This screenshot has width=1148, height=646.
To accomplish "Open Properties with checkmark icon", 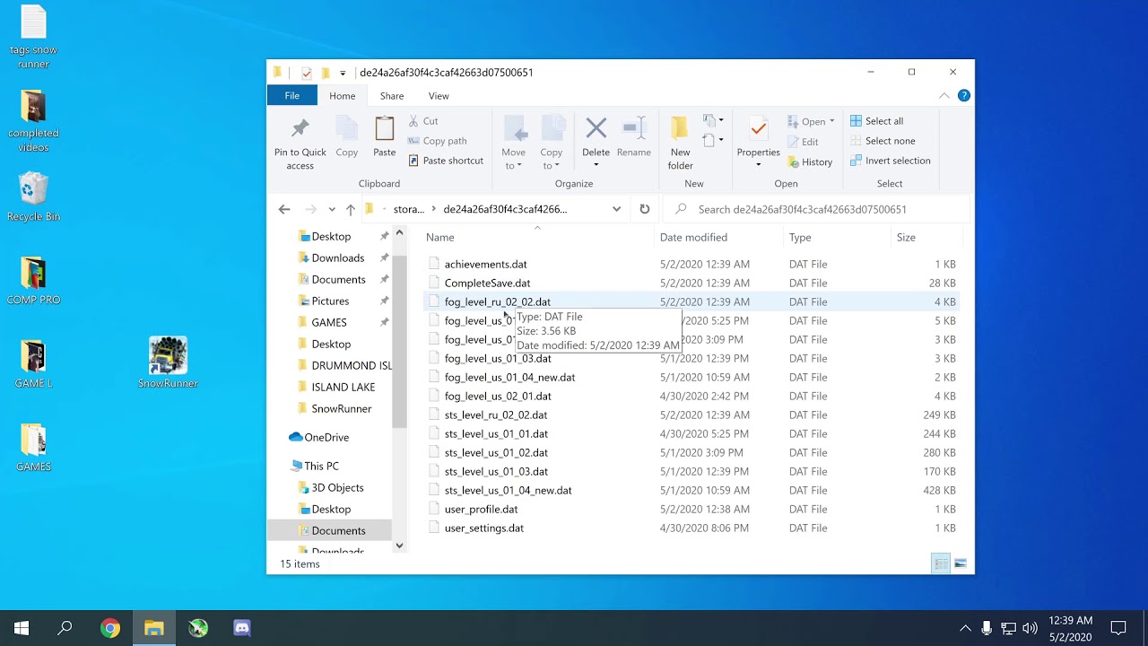I will pyautogui.click(x=759, y=129).
